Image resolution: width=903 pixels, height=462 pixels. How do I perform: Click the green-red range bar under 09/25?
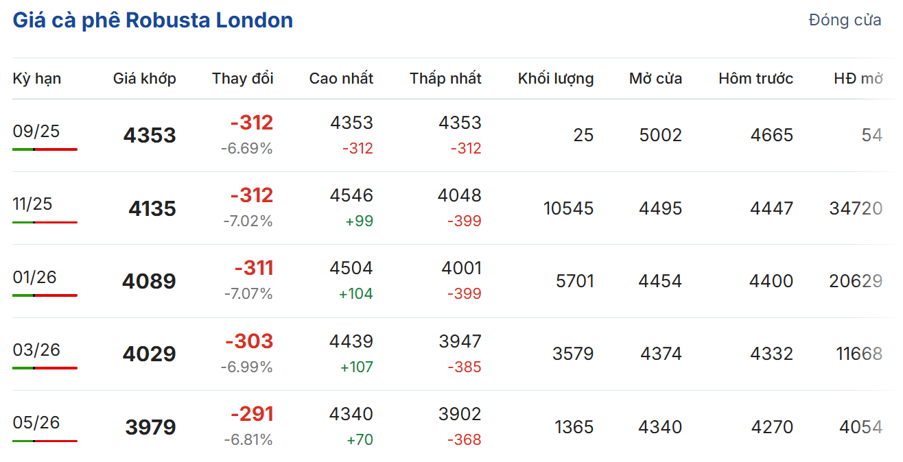tap(45, 149)
